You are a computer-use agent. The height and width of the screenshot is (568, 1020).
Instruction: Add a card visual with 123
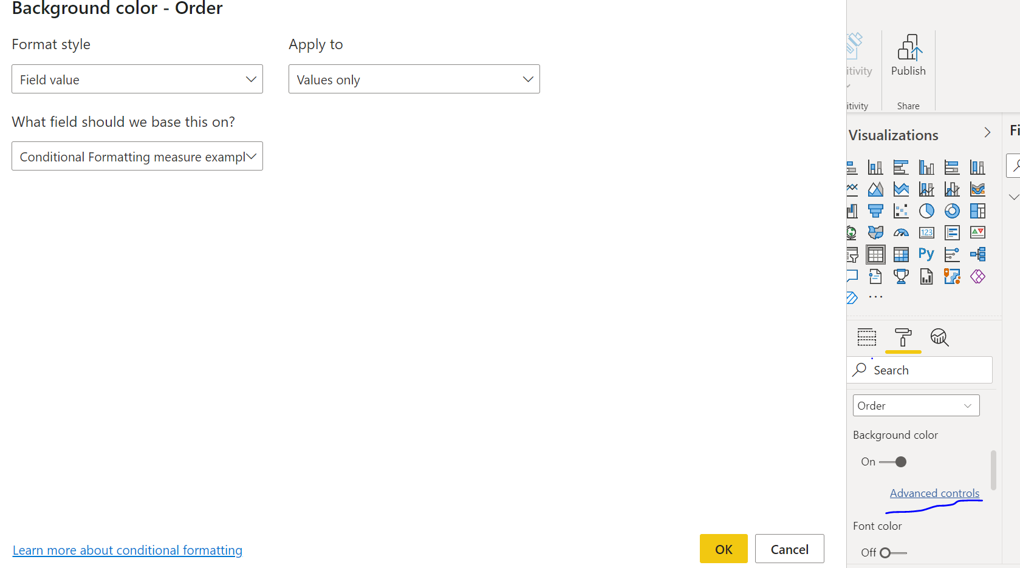point(926,232)
